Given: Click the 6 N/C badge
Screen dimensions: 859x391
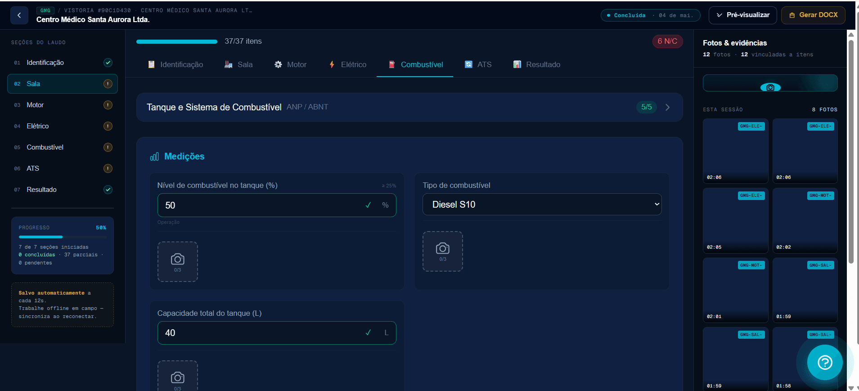Looking at the screenshot, I should point(667,41).
